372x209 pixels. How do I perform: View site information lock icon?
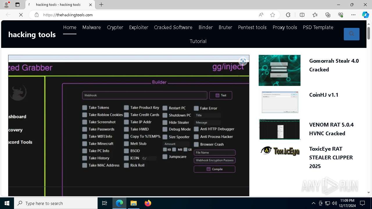tap(37, 15)
